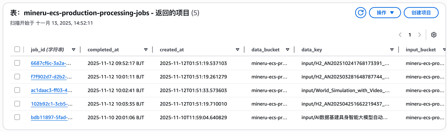447x132 pixels.
Task: Sort by created_at column arrow
Action: point(237,50)
